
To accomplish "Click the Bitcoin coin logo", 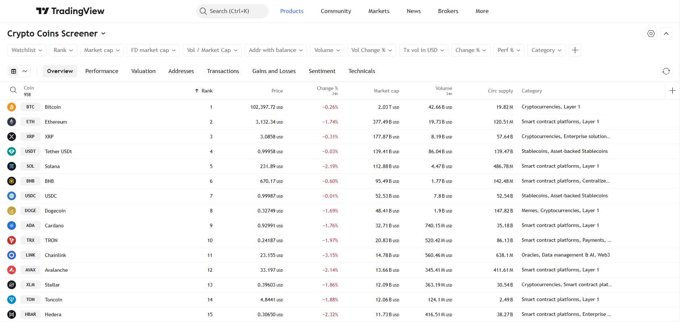I will pyautogui.click(x=12, y=107).
